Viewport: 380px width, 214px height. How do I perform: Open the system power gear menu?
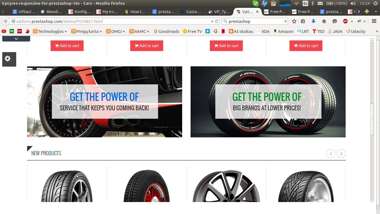375,3
